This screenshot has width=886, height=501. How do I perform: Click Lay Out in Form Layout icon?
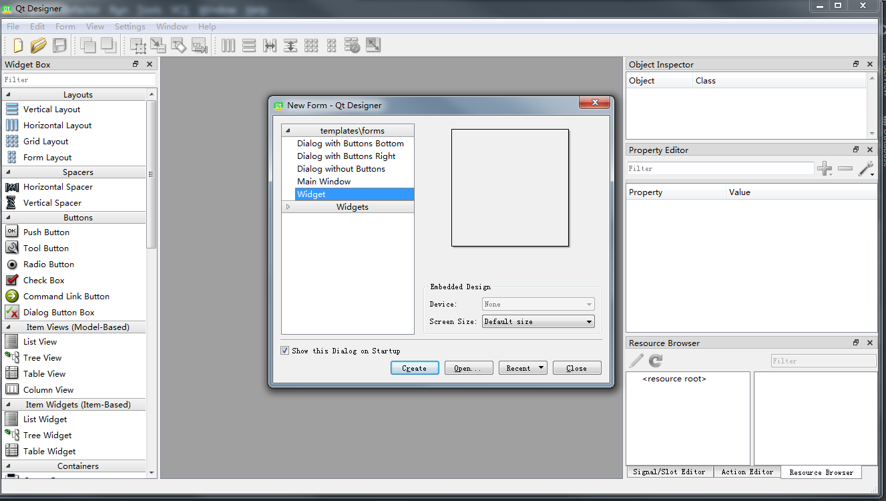(332, 45)
